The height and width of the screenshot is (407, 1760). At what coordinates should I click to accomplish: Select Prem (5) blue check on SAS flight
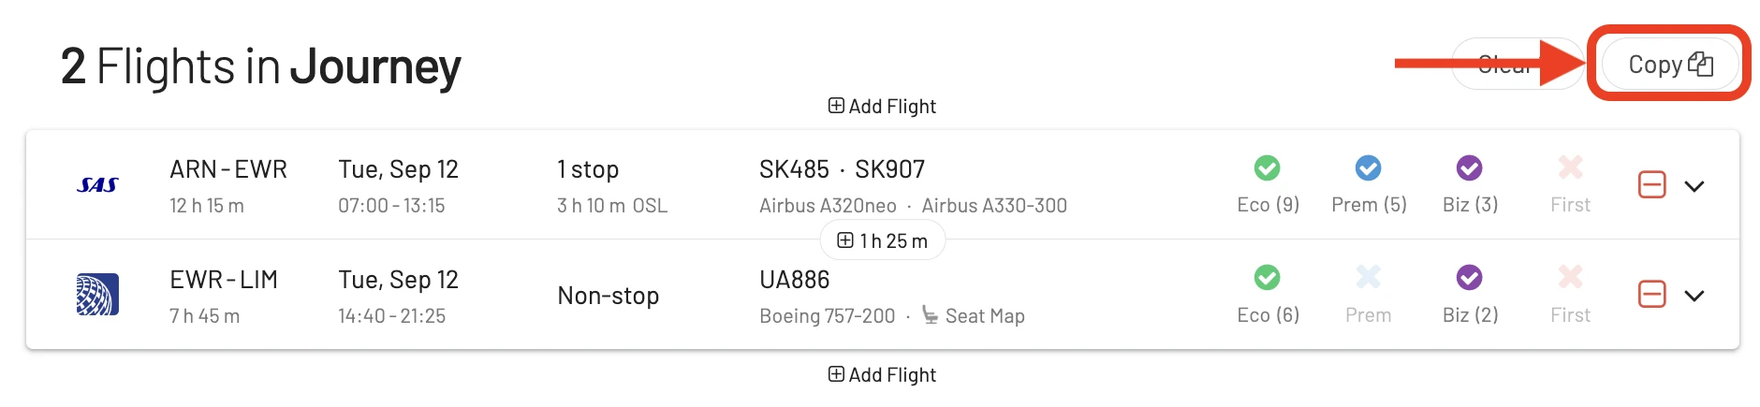coord(1369,168)
